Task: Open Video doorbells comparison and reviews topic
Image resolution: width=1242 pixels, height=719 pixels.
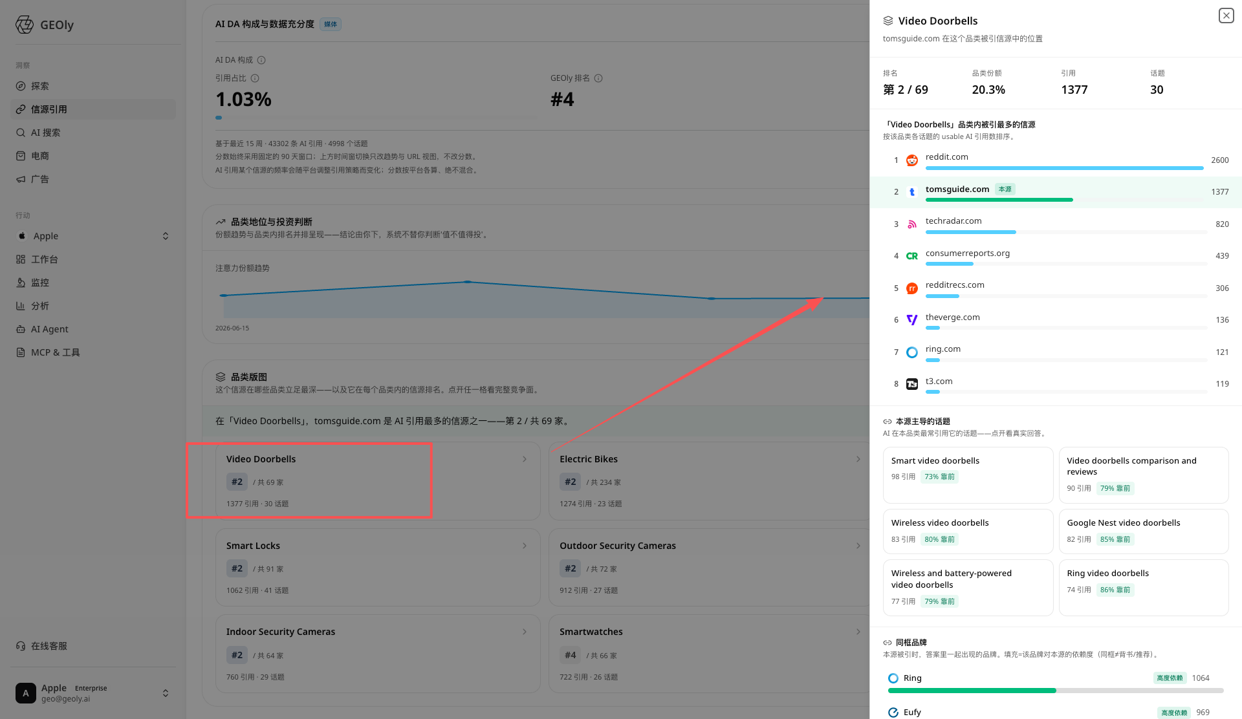Action: (1144, 475)
